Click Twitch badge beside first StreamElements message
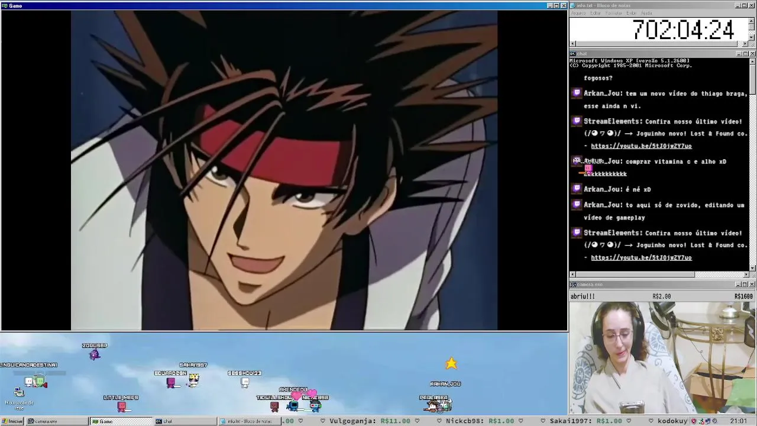This screenshot has height=426, width=757. [x=577, y=121]
